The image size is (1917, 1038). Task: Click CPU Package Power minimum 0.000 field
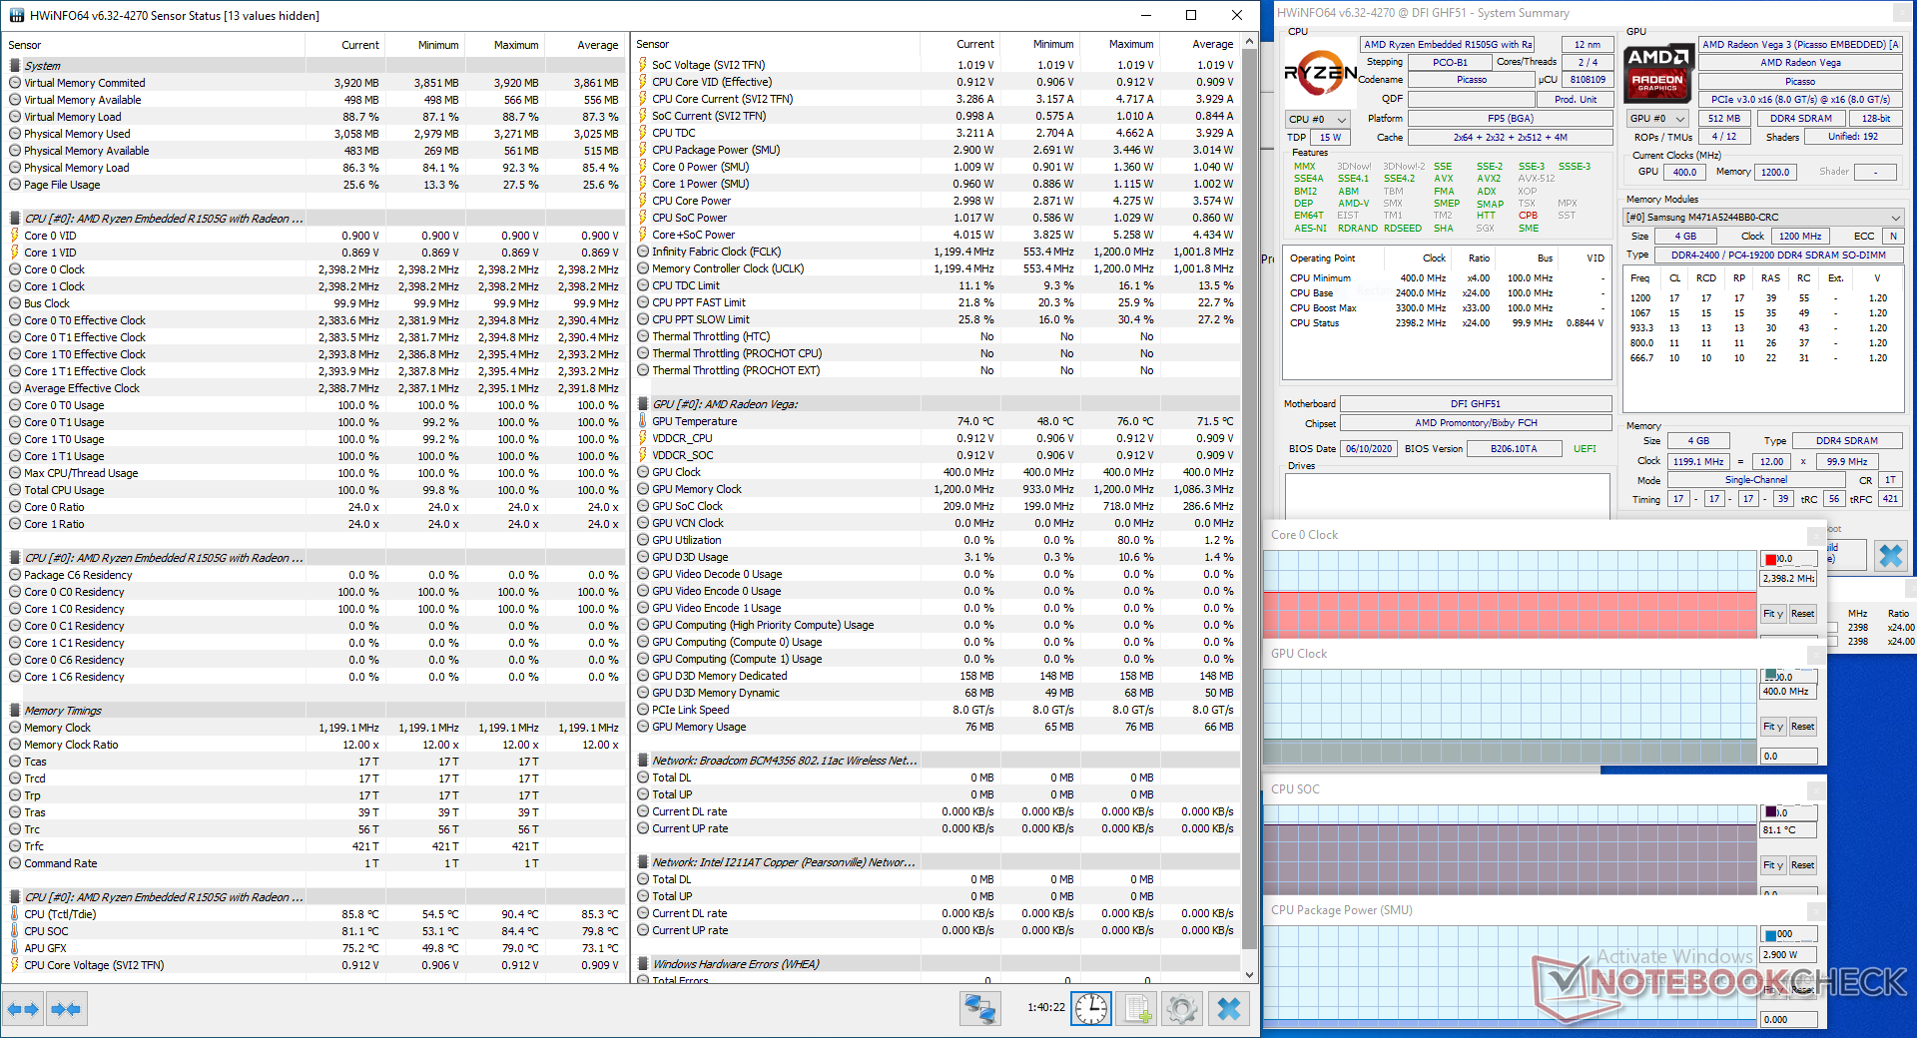click(1787, 1020)
